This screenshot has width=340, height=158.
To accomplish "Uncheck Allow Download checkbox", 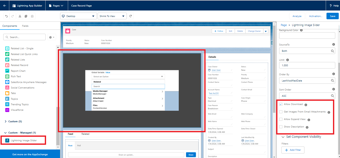I will point(281,104).
